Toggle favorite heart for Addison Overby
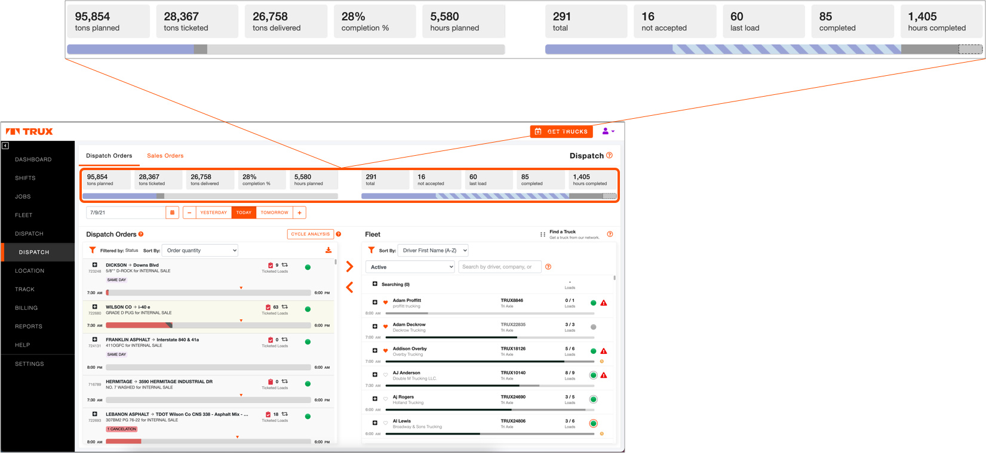 385,351
